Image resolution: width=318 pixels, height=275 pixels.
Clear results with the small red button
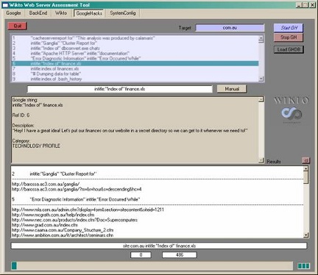(305, 161)
